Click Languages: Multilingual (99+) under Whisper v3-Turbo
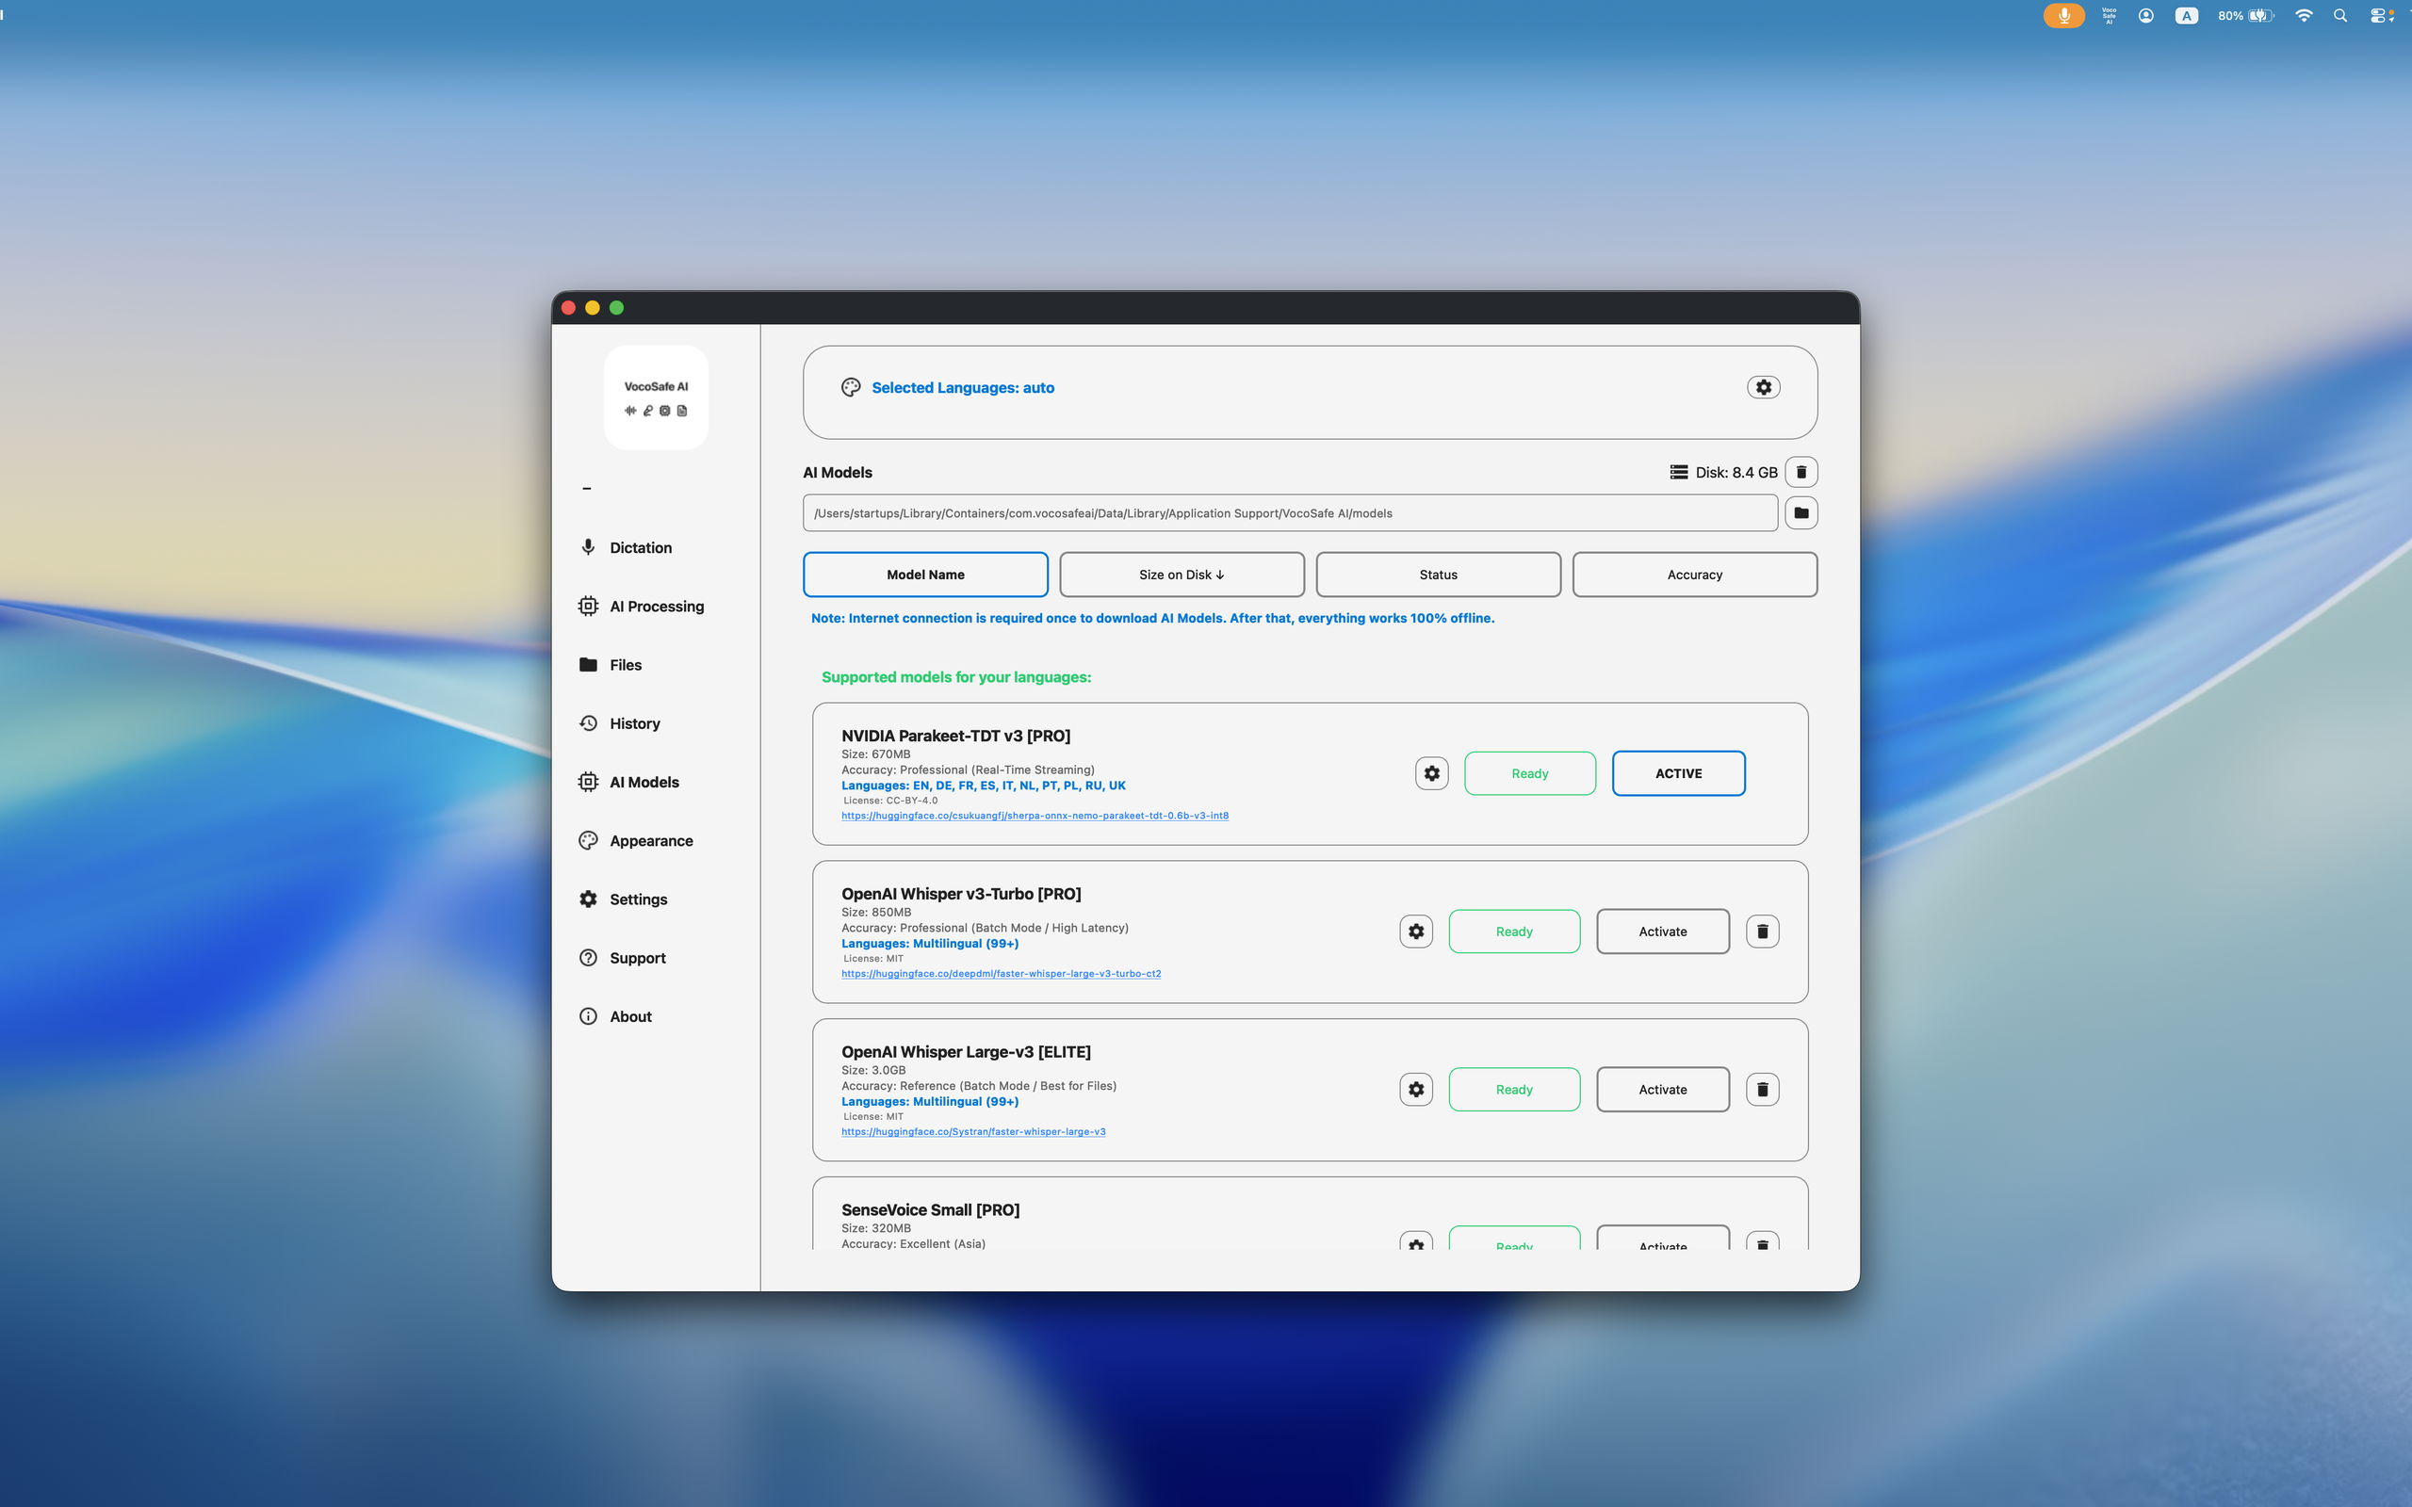This screenshot has width=2412, height=1507. pyautogui.click(x=929, y=943)
